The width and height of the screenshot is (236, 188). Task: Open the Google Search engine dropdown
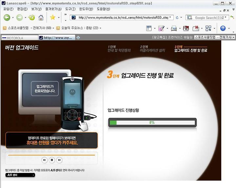[226, 17]
